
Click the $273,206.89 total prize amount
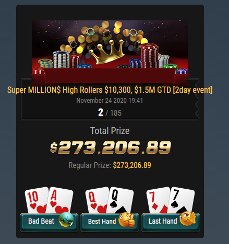[x=111, y=148]
